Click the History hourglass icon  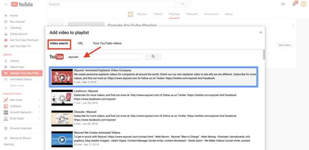point(6,61)
